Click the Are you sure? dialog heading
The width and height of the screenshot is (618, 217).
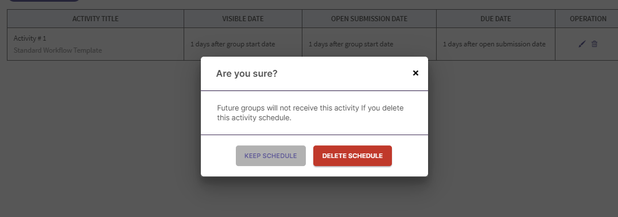(247, 73)
